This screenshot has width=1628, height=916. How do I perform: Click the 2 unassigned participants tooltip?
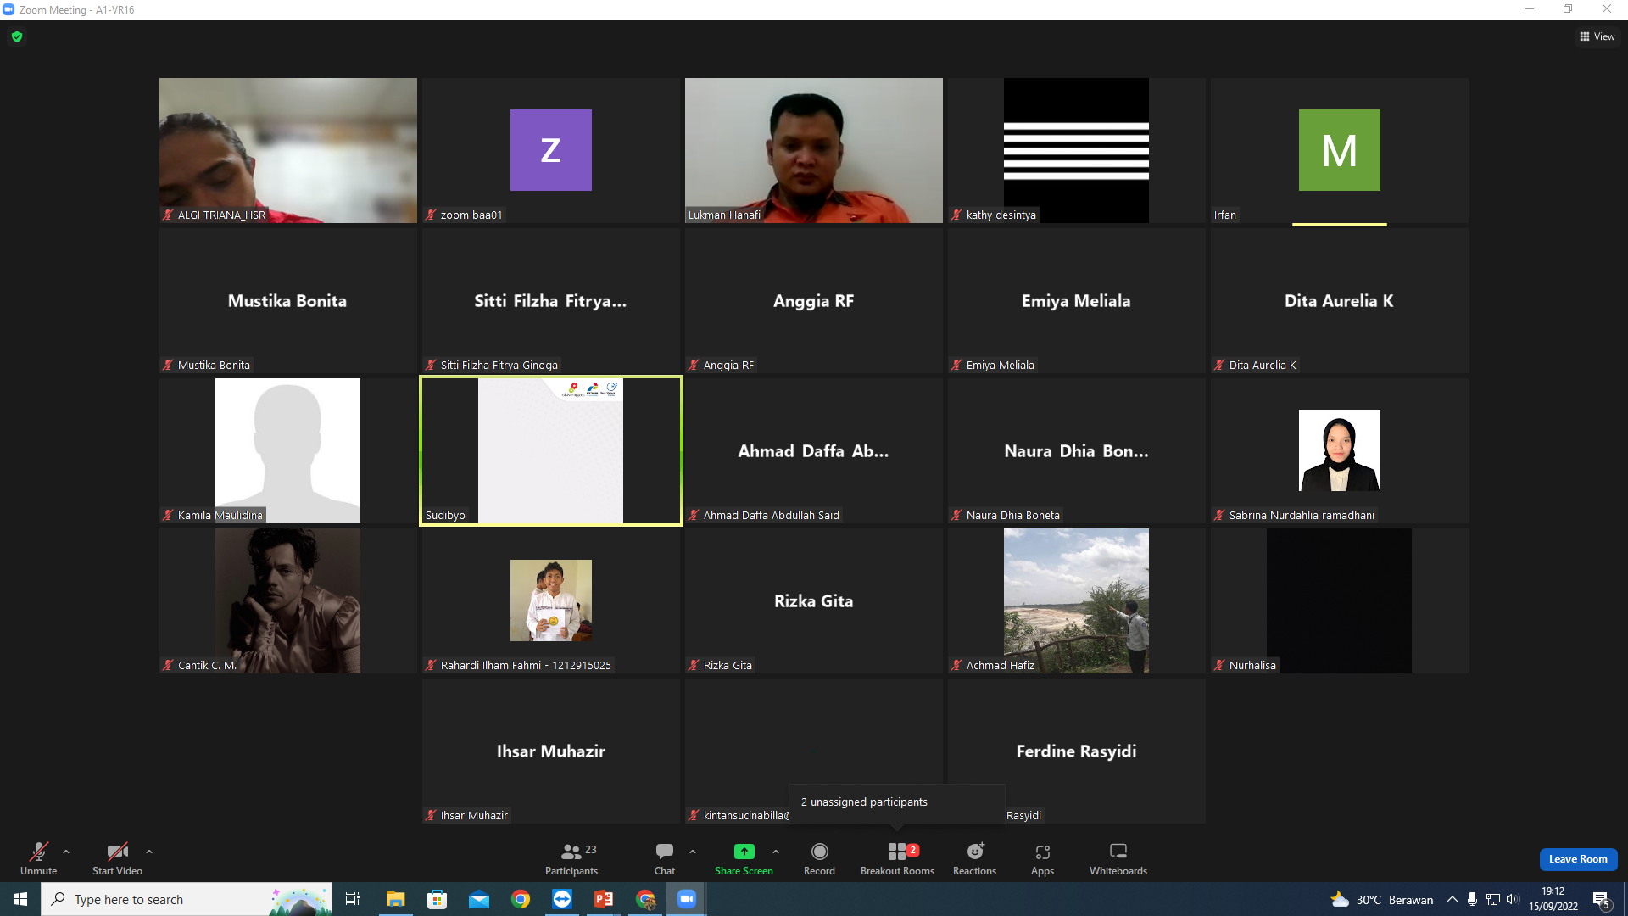[x=897, y=802]
